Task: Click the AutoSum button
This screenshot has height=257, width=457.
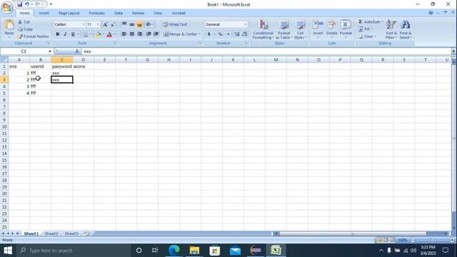Action: 369,22
